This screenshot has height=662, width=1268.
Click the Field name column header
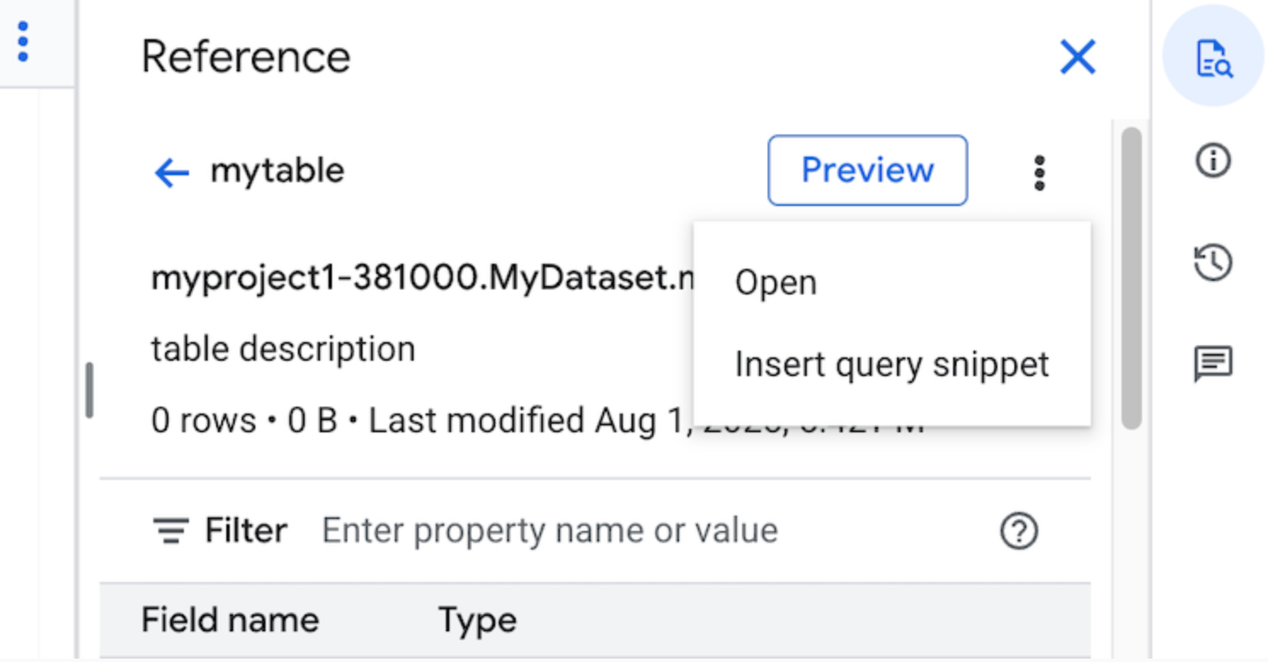coord(230,619)
